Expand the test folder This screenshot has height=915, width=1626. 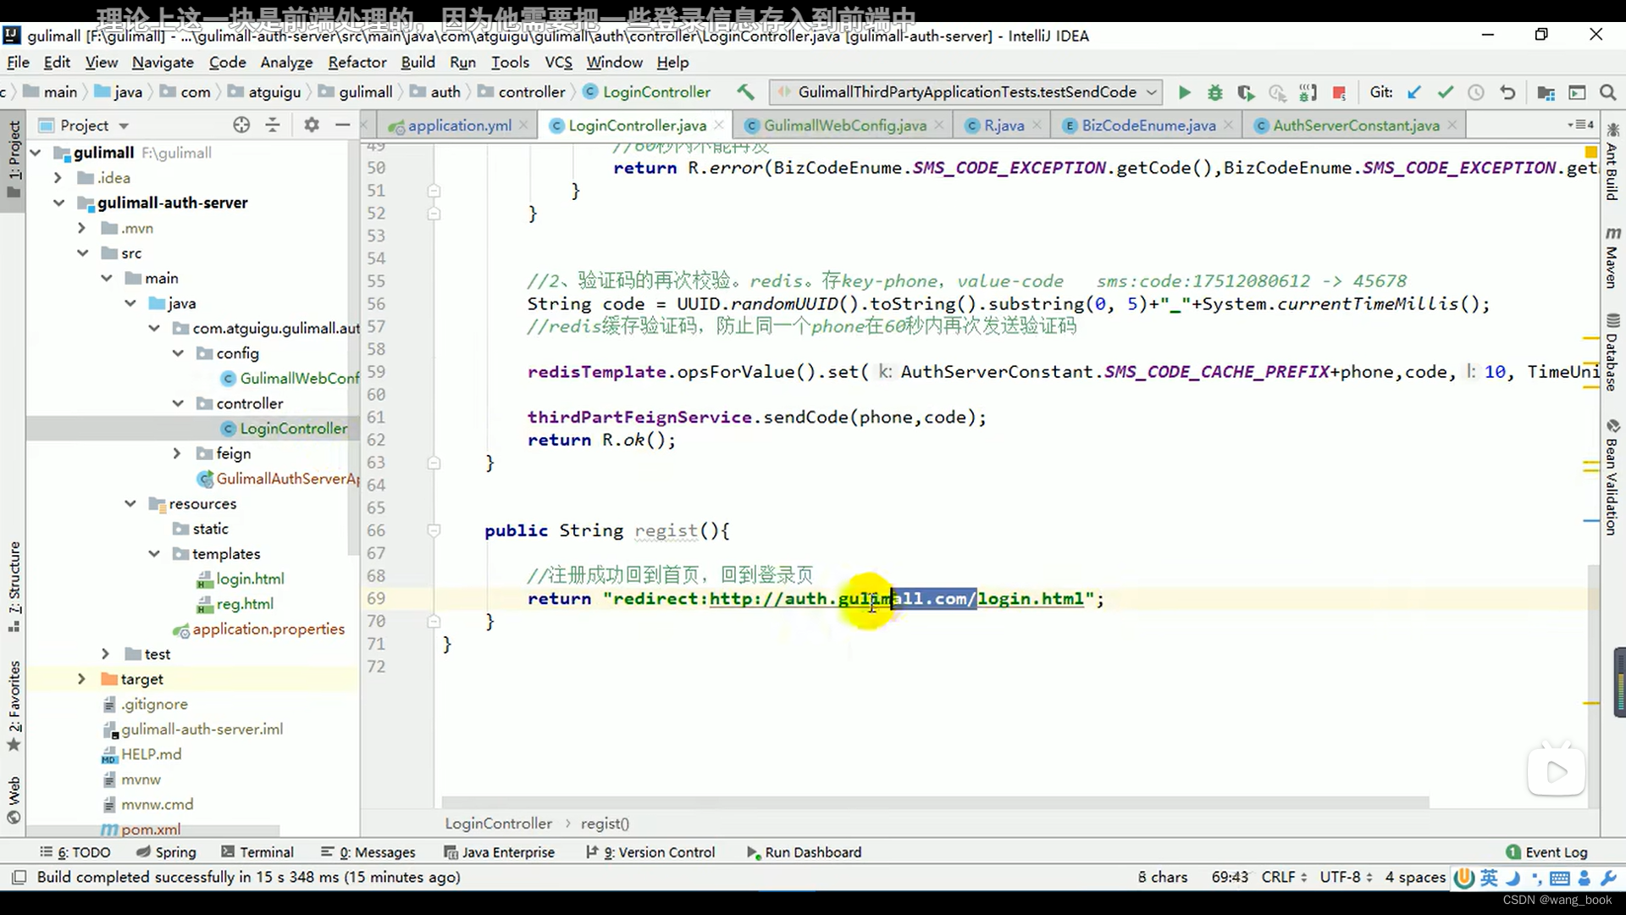[x=105, y=653]
